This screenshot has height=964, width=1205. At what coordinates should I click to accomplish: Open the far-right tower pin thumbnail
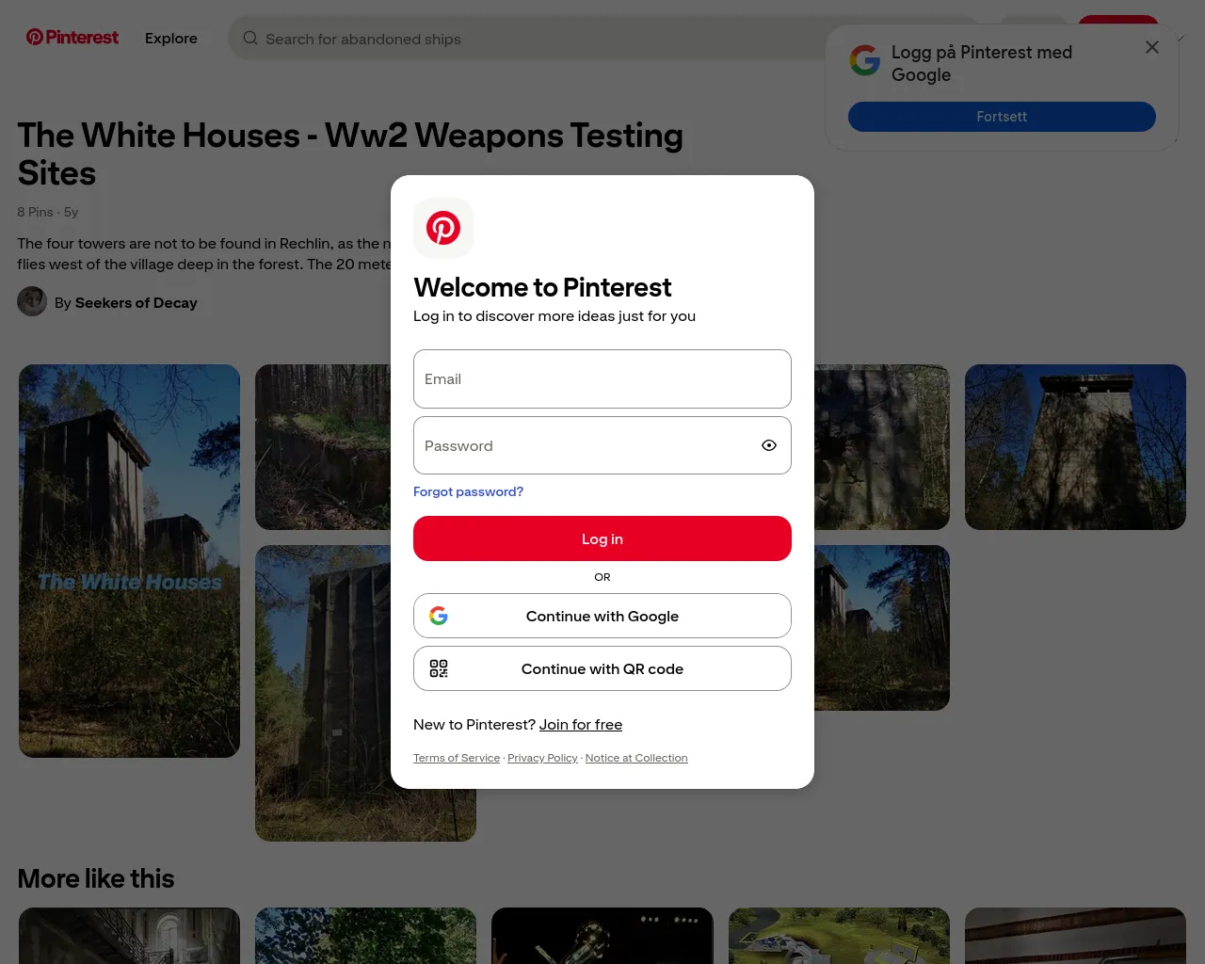(1075, 447)
